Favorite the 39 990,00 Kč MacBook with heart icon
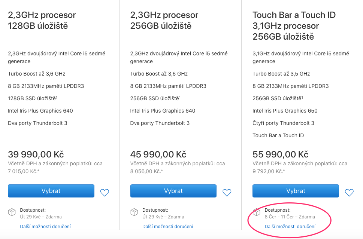 [x=105, y=193]
